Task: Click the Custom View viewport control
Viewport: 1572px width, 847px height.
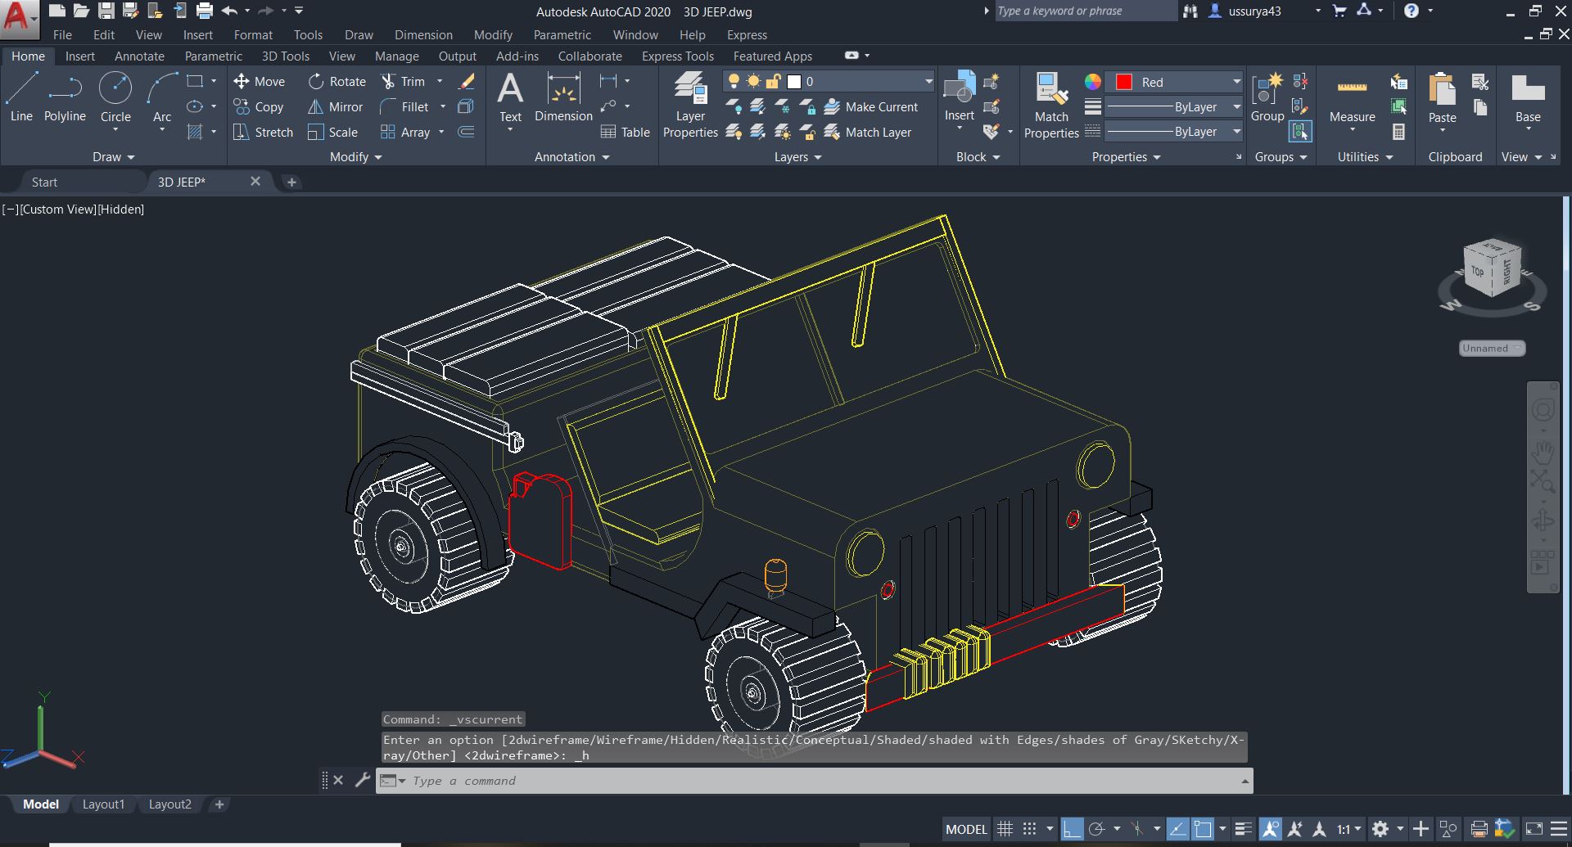Action: tap(58, 209)
